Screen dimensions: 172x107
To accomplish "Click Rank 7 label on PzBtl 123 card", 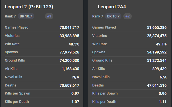I will click(x=10, y=16).
